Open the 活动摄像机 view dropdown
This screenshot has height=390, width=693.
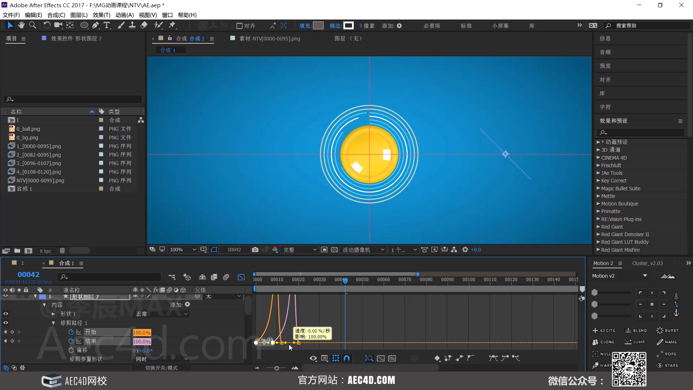(x=363, y=250)
